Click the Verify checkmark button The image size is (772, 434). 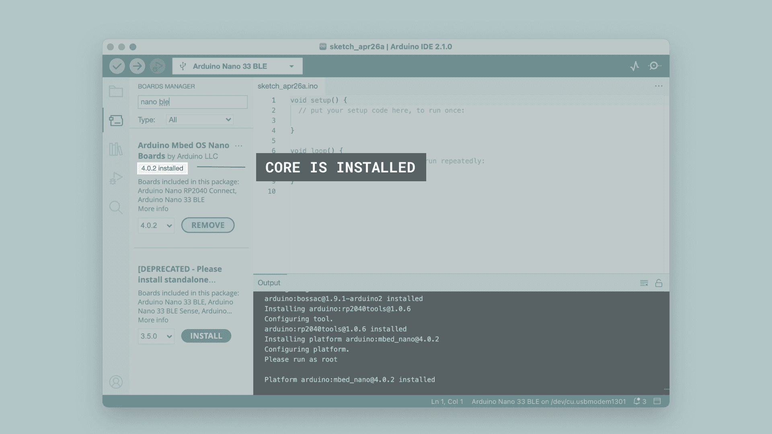pos(117,66)
